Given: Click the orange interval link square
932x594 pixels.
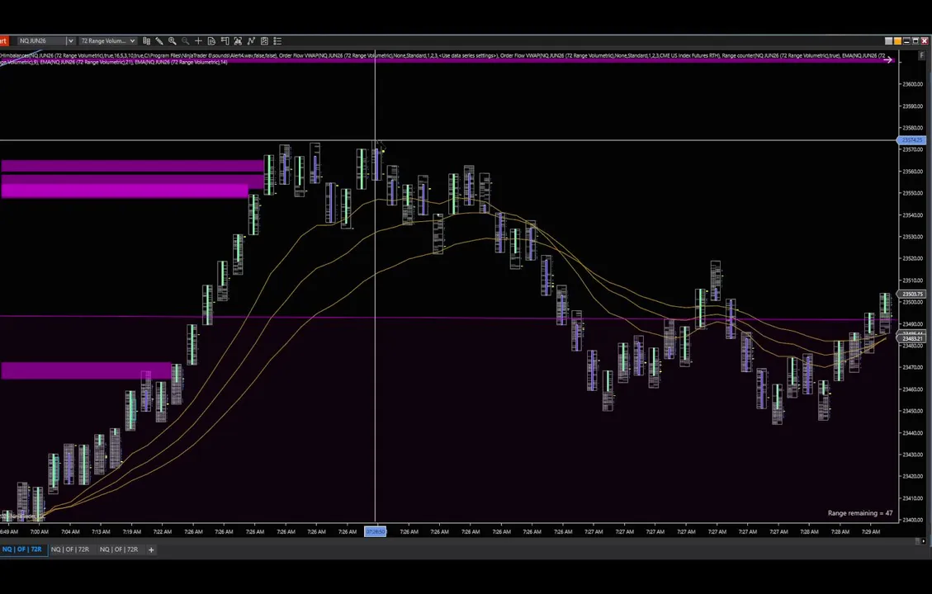Looking at the screenshot, I should (897, 41).
